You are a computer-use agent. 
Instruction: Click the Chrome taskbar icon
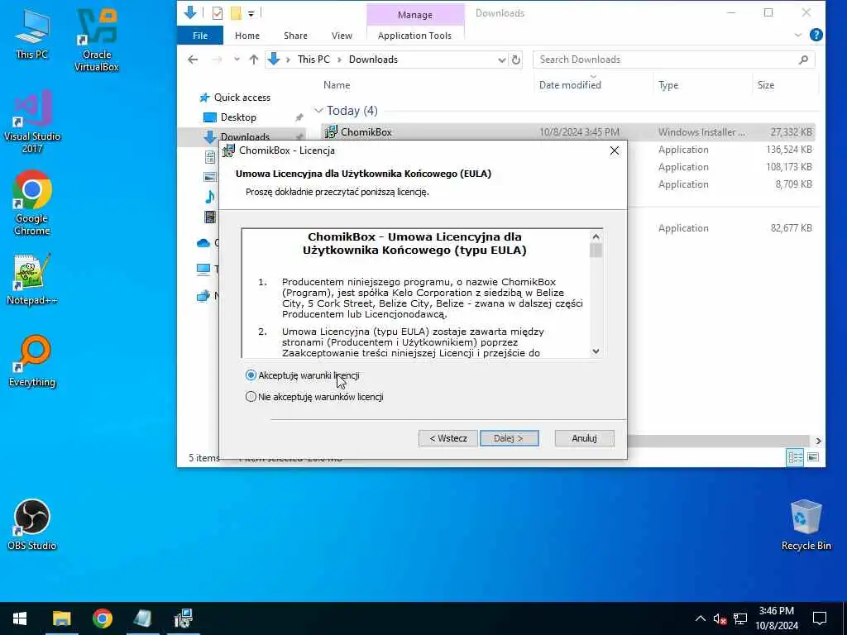pyautogui.click(x=102, y=618)
